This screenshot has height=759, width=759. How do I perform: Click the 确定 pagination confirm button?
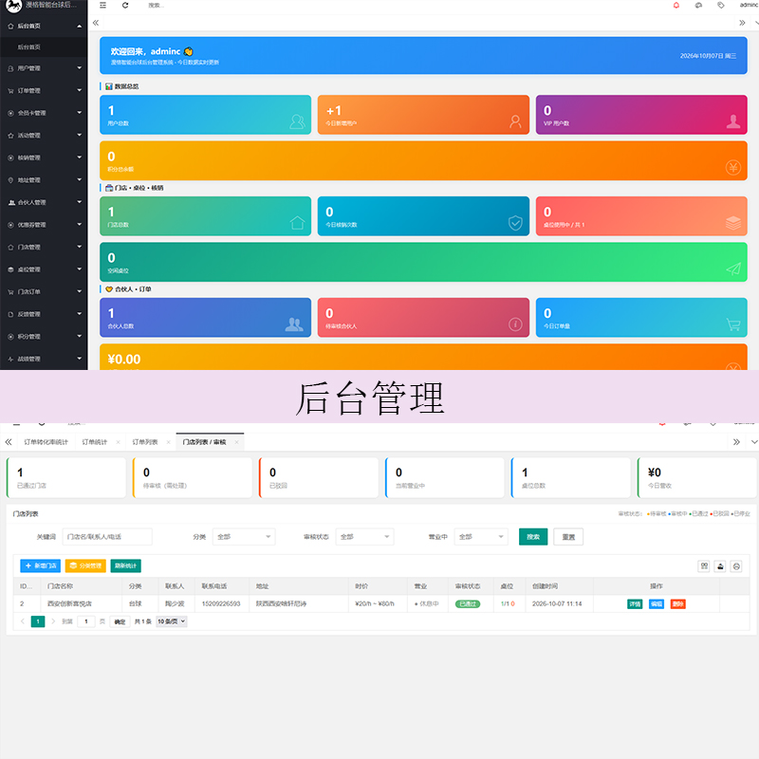(x=120, y=622)
